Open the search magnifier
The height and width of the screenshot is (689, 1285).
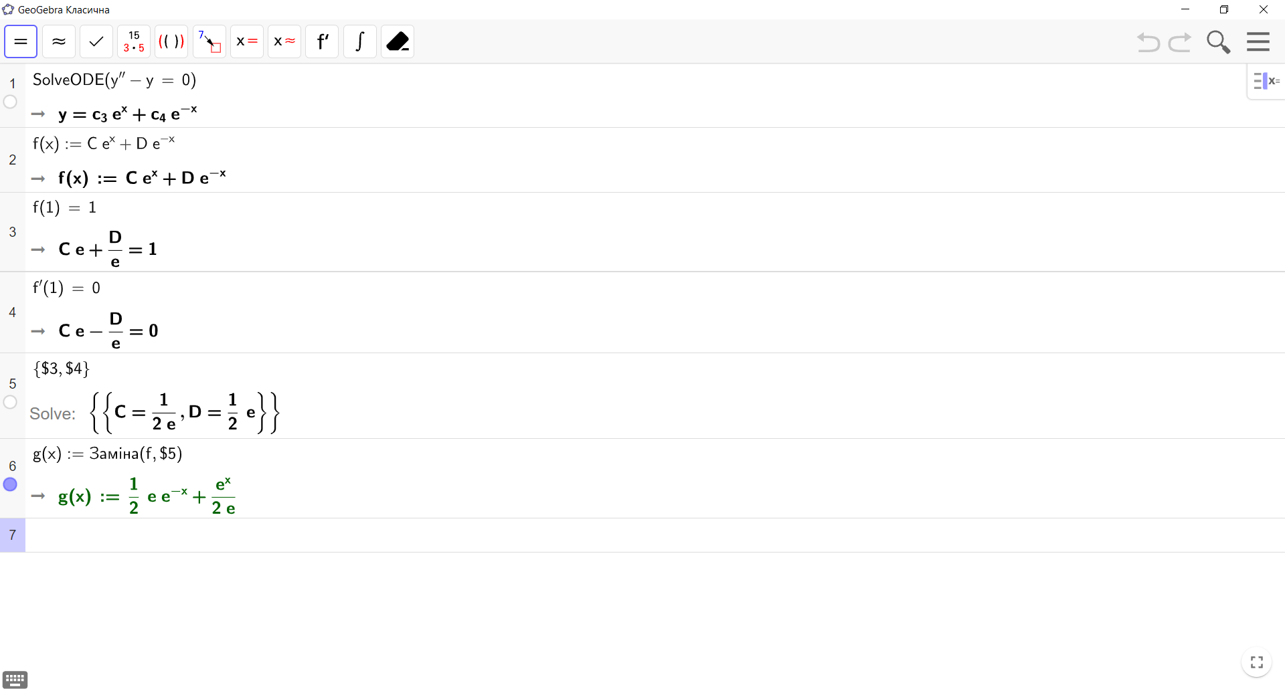pyautogui.click(x=1218, y=41)
